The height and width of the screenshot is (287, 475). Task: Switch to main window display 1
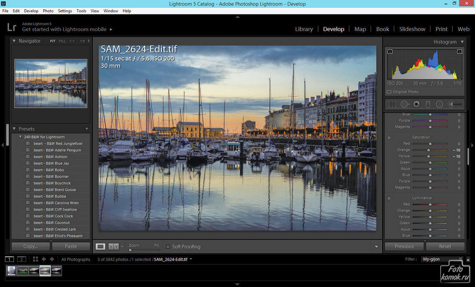pyautogui.click(x=9, y=259)
